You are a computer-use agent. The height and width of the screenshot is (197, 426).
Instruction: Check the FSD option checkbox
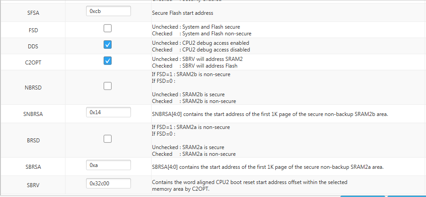(x=108, y=28)
